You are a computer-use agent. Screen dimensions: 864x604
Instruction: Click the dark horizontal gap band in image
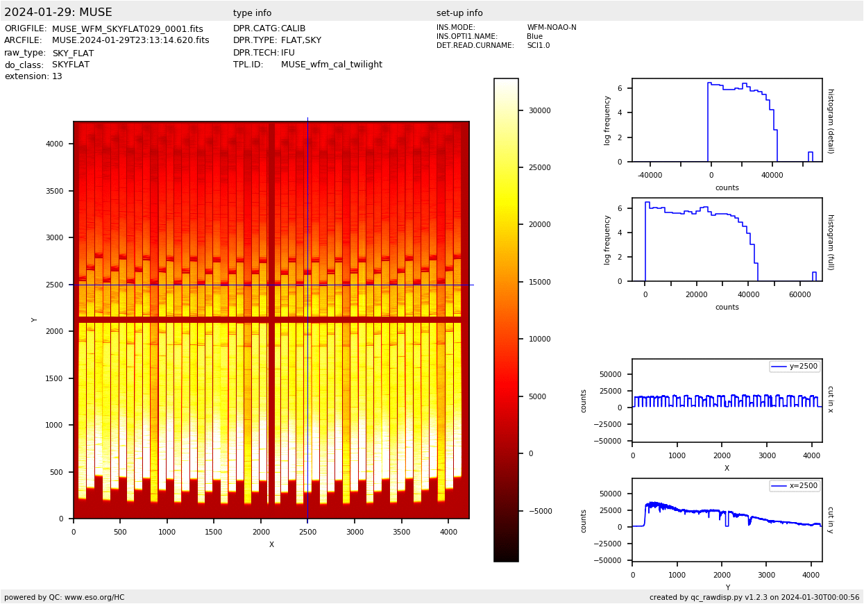(x=173, y=320)
